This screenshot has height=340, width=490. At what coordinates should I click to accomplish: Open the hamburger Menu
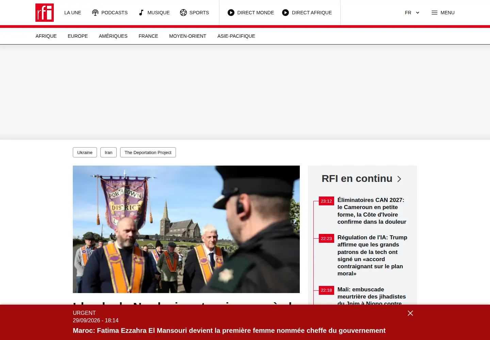(x=443, y=13)
